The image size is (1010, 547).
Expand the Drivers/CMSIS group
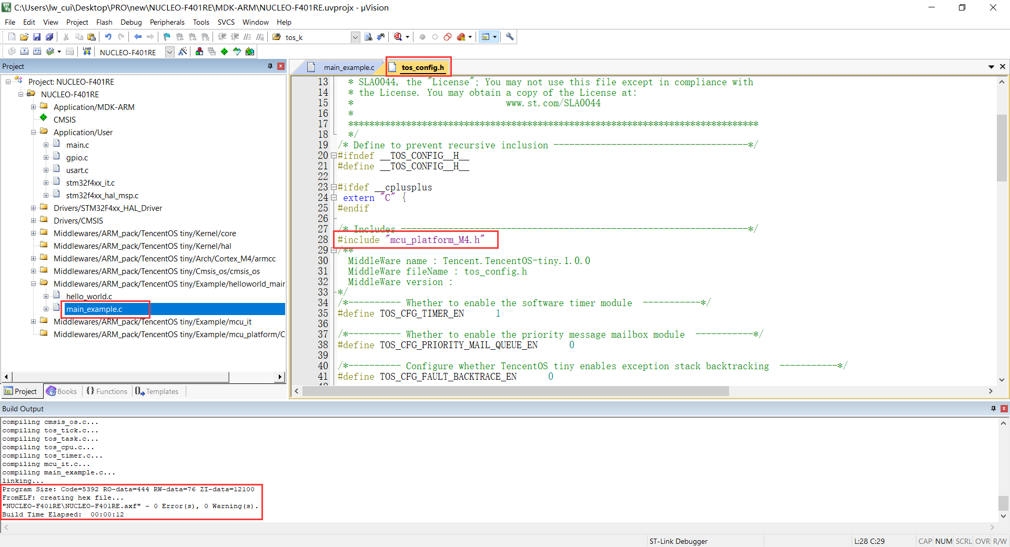[34, 221]
